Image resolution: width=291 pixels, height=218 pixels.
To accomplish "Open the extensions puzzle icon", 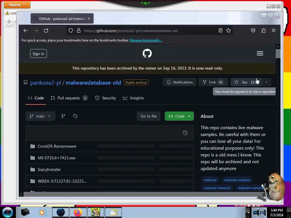I will pyautogui.click(x=263, y=30).
